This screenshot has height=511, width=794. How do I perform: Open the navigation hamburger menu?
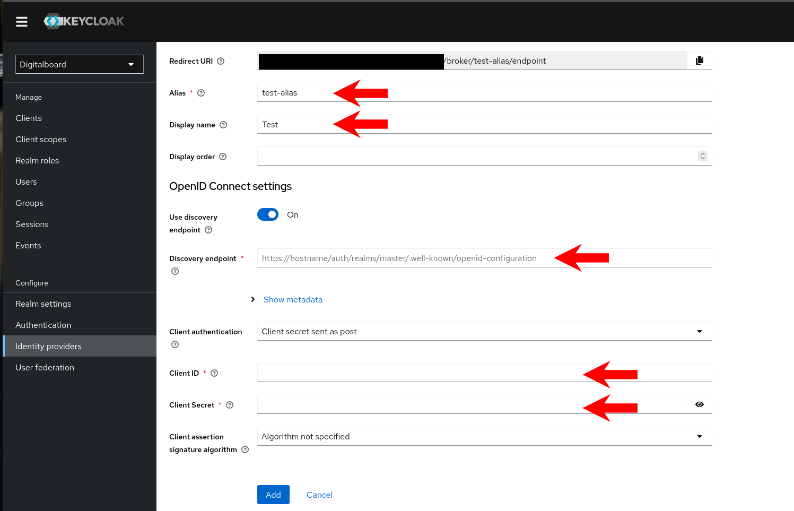pos(21,21)
